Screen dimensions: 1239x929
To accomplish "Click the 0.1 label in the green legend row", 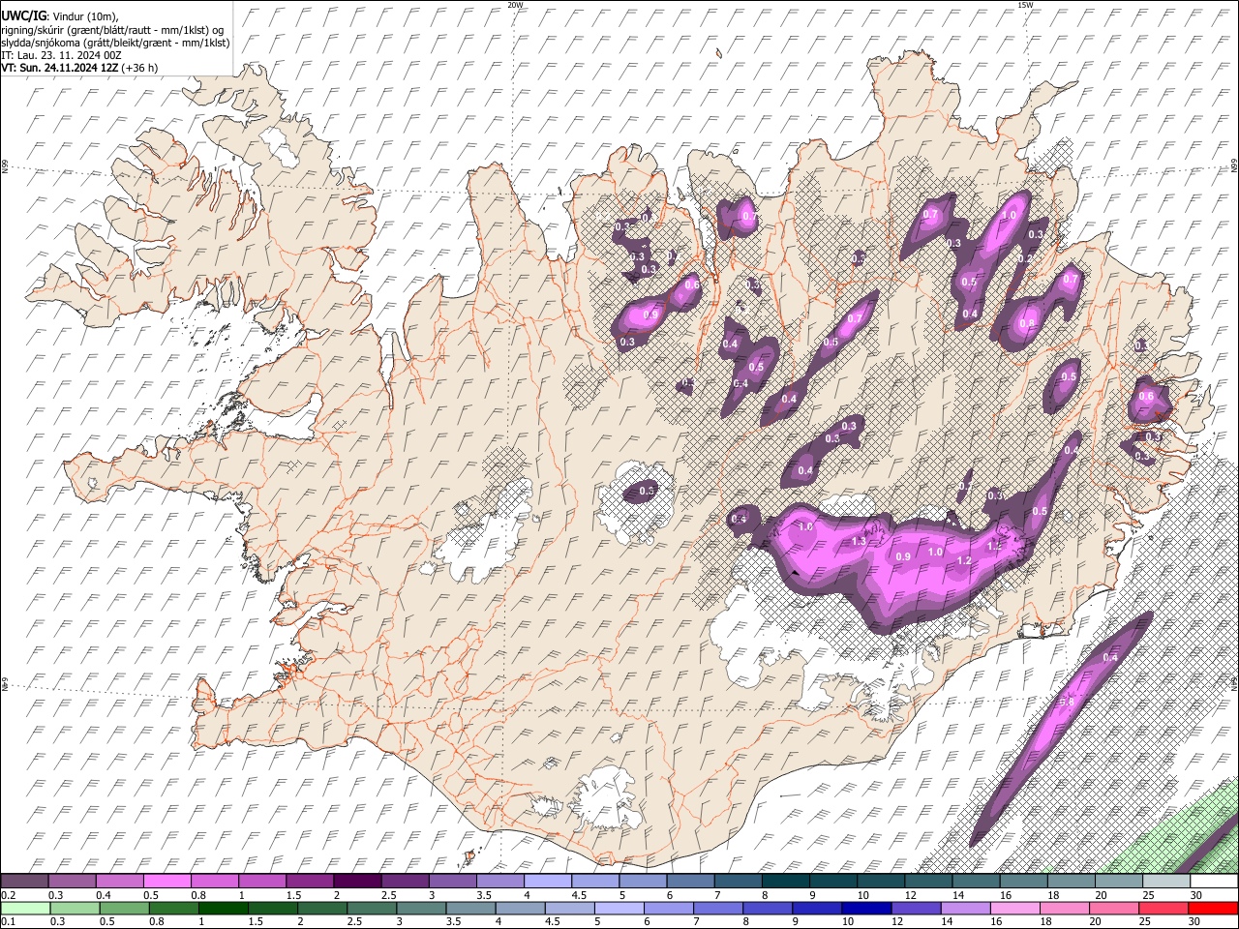I will (8, 921).
